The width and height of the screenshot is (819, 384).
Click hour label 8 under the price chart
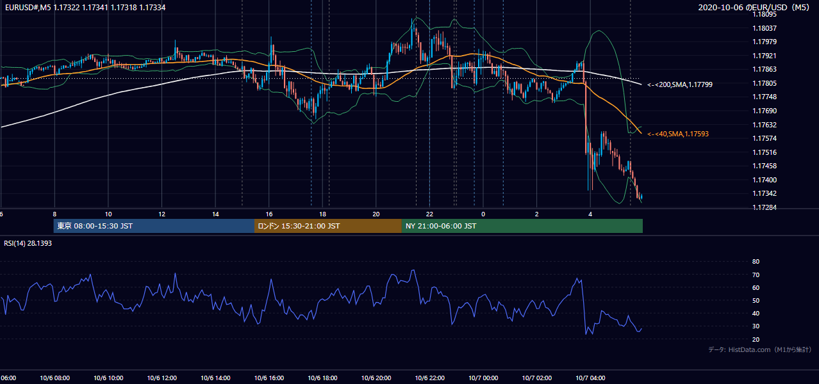coord(54,214)
